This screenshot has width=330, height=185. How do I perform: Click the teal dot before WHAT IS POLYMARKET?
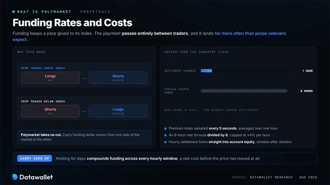(x=14, y=12)
